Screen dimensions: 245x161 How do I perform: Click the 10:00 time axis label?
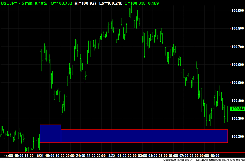215,156
